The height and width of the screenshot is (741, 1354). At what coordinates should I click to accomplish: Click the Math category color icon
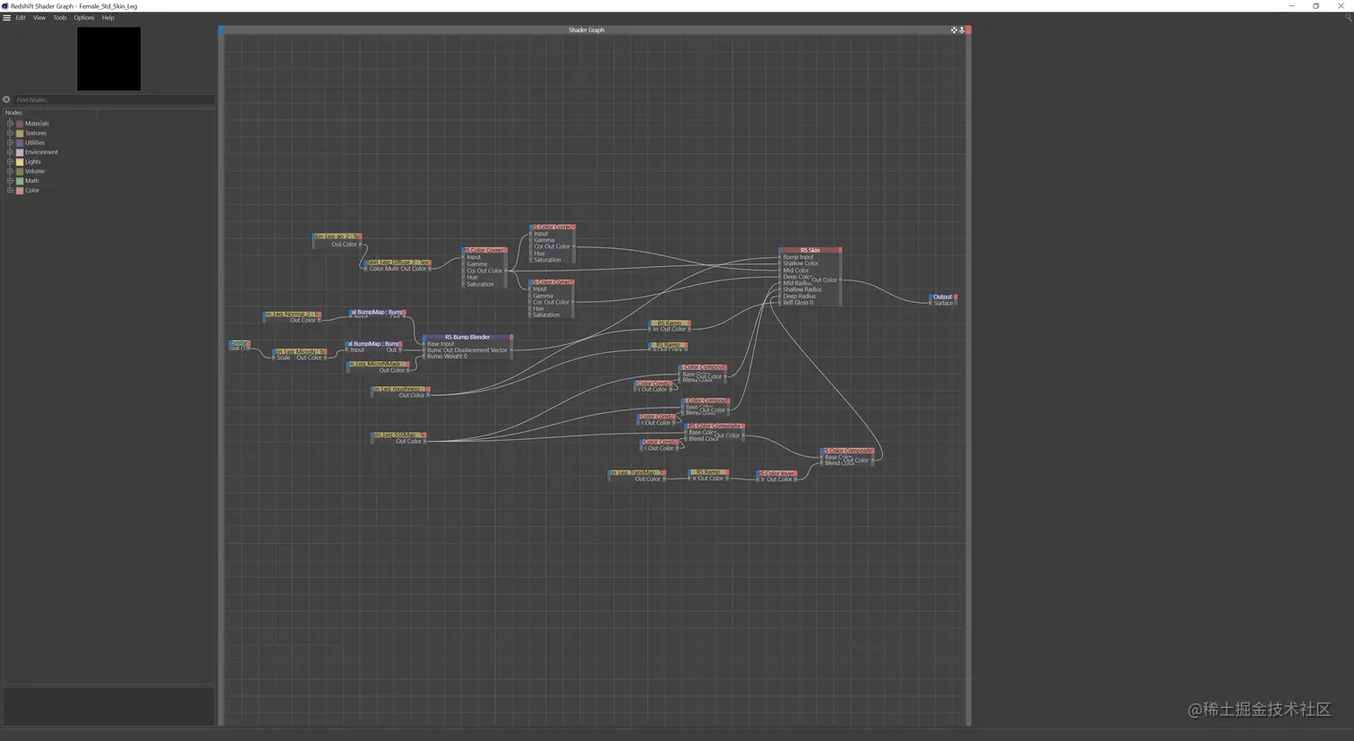[x=20, y=180]
